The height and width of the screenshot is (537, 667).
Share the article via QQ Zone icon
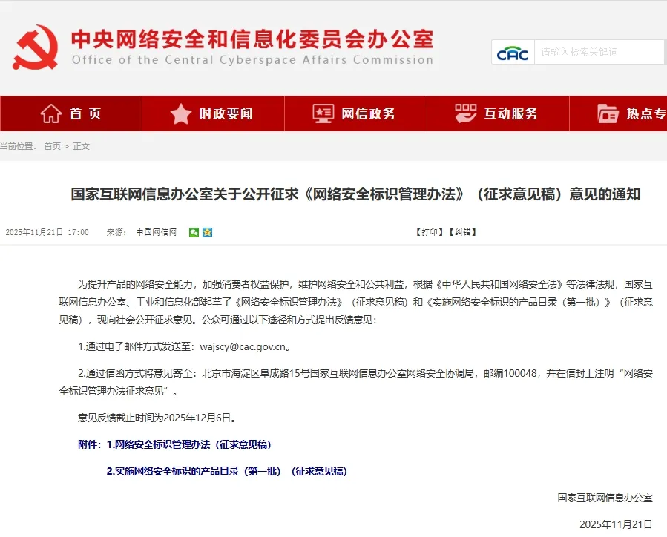click(x=207, y=232)
